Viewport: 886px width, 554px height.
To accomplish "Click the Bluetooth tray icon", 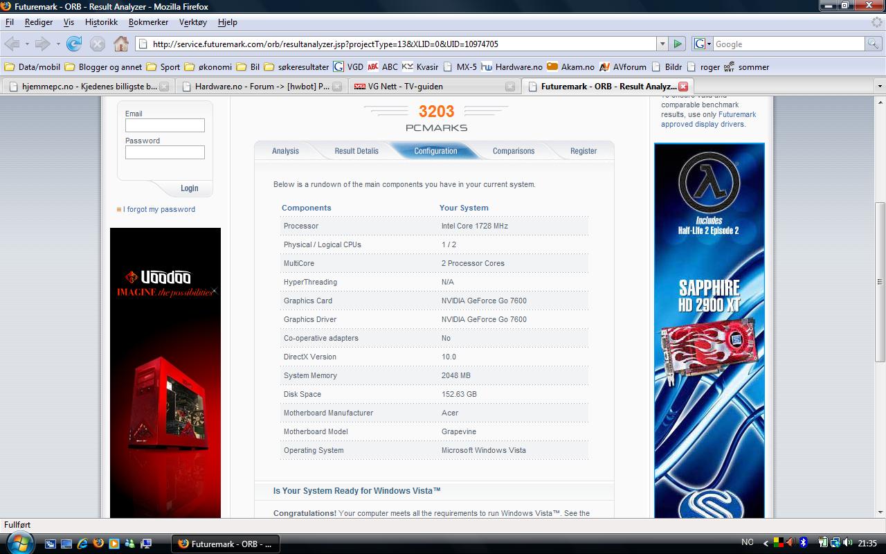I will tap(804, 543).
